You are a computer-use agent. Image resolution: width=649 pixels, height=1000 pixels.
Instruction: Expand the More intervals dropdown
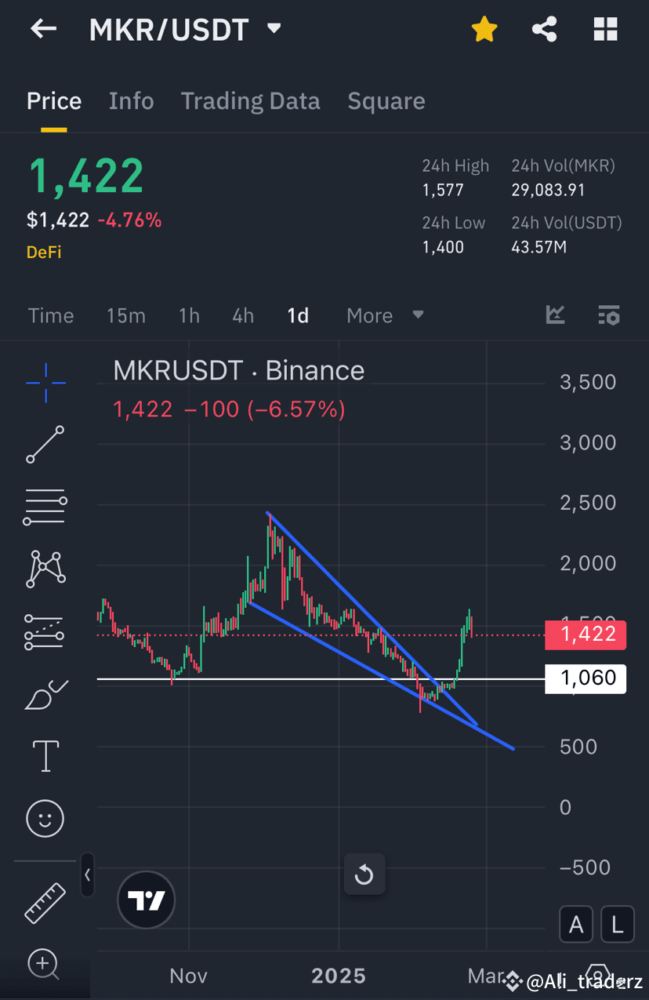coord(385,315)
